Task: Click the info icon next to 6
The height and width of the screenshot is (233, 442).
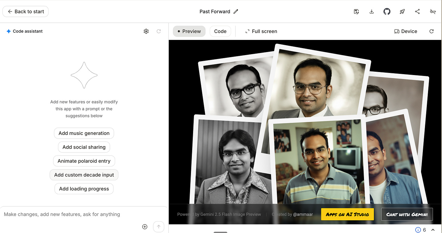Action: 418,230
